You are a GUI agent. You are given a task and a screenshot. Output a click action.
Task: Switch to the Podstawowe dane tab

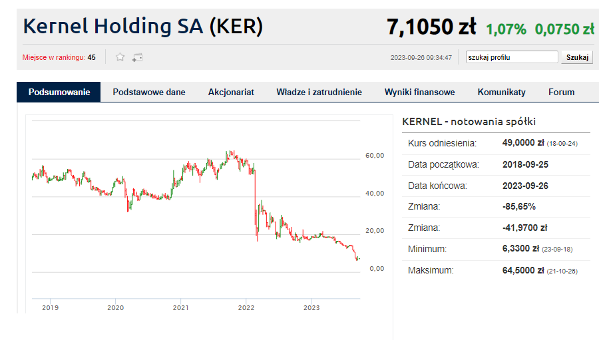pos(149,92)
